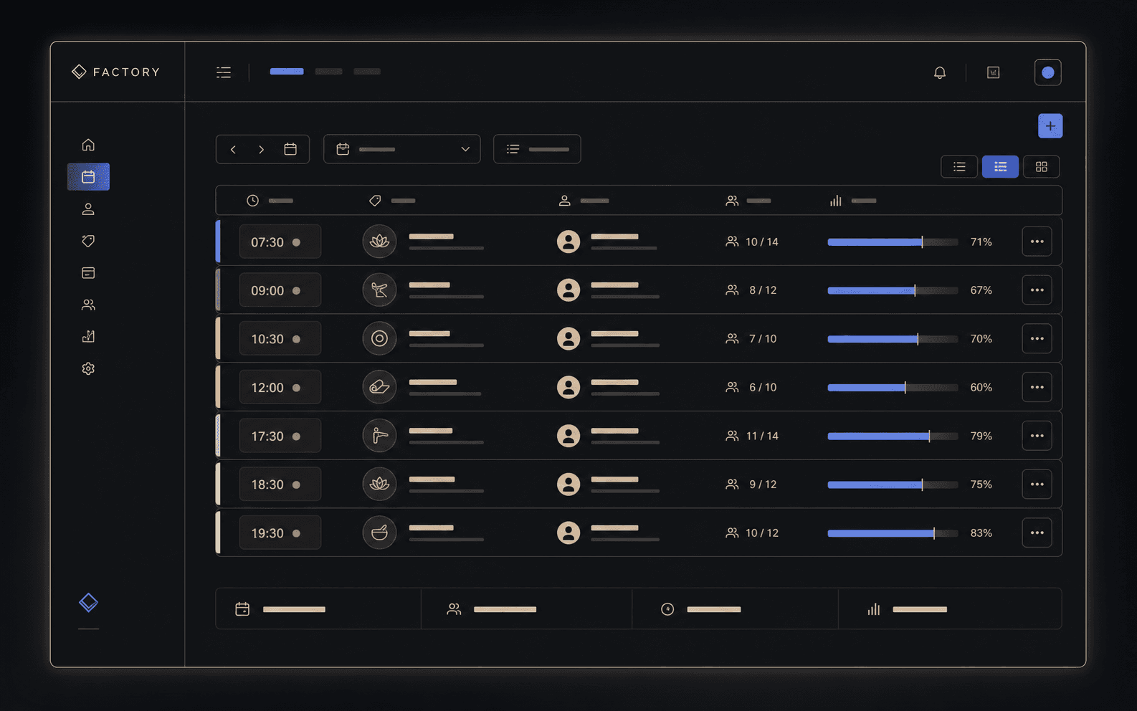Open the chart report icon in top bar
Screen dimensions: 1137x711
(x=993, y=72)
